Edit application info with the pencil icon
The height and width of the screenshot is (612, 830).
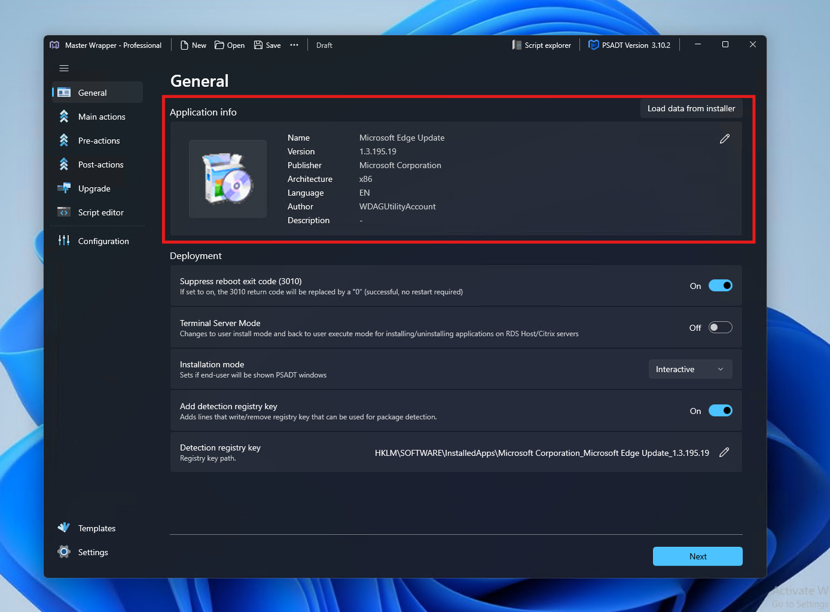coord(725,139)
